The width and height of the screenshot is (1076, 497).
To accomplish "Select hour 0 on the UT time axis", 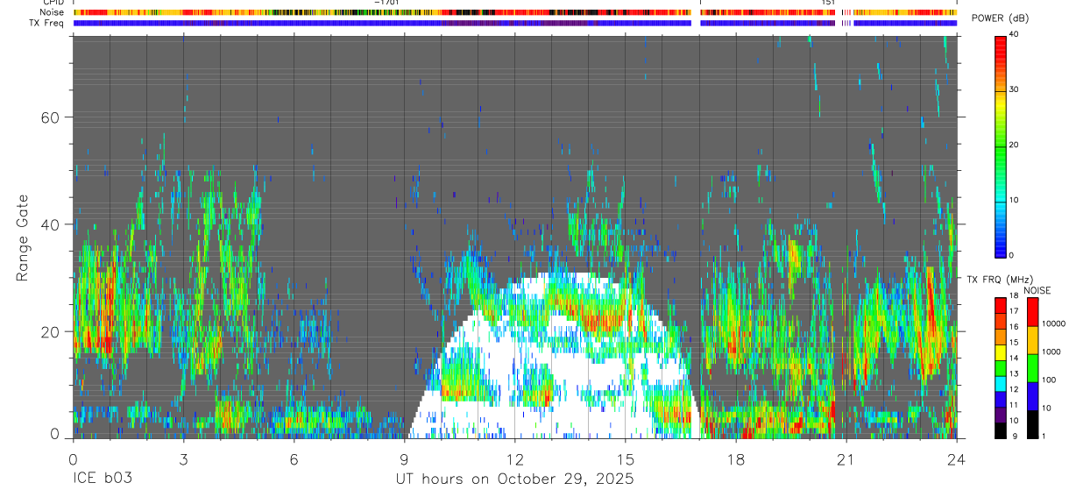I will [73, 458].
